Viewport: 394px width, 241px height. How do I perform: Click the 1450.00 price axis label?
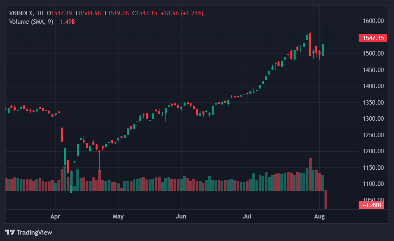(373, 70)
